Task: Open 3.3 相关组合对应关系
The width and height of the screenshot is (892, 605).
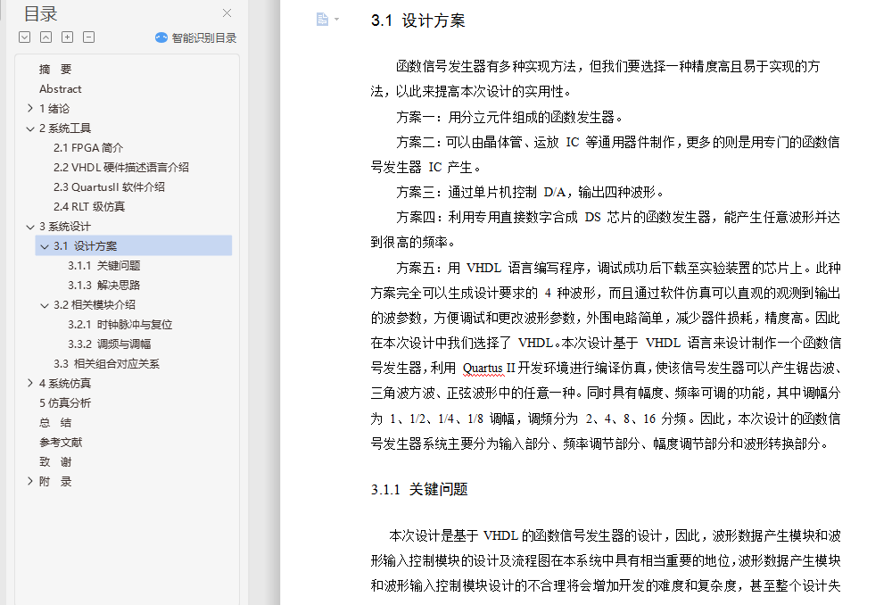Action: coord(106,364)
